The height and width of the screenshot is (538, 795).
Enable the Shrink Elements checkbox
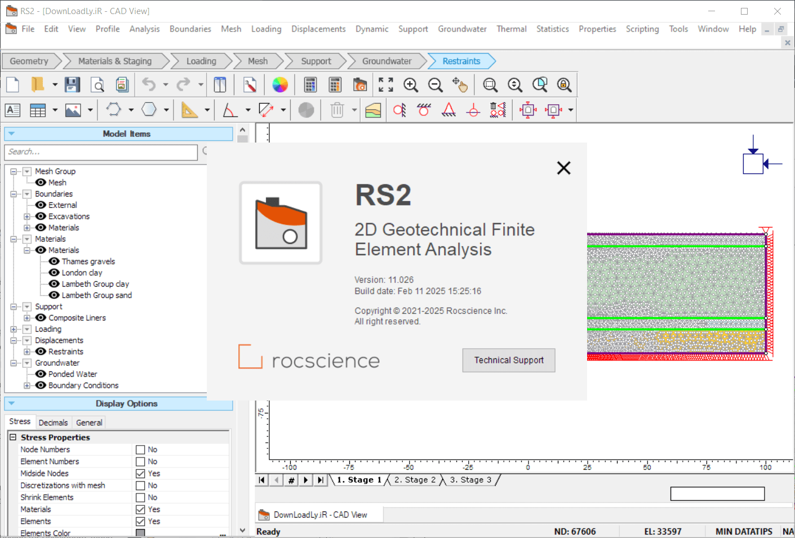pyautogui.click(x=140, y=497)
